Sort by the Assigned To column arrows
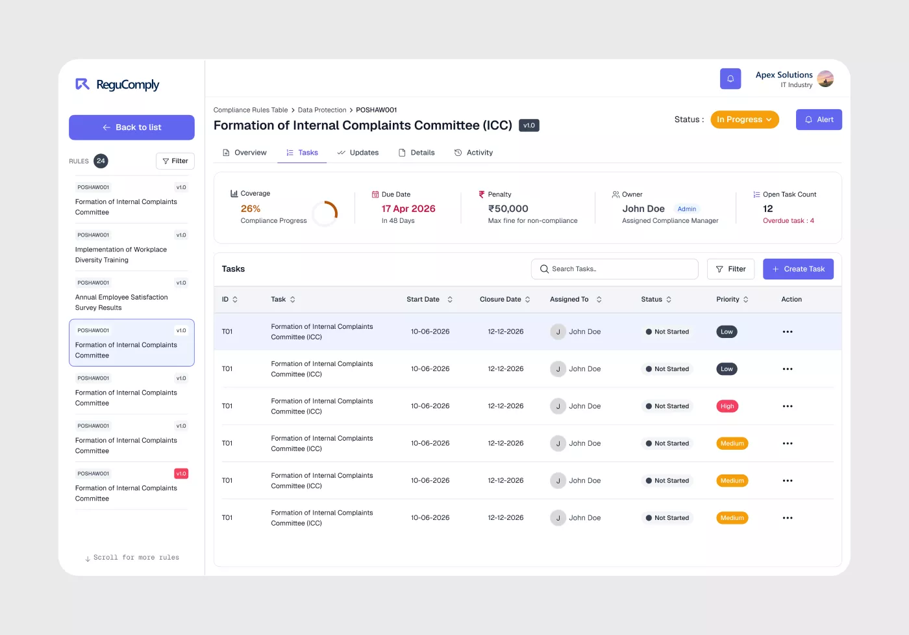909x635 pixels. click(x=599, y=300)
